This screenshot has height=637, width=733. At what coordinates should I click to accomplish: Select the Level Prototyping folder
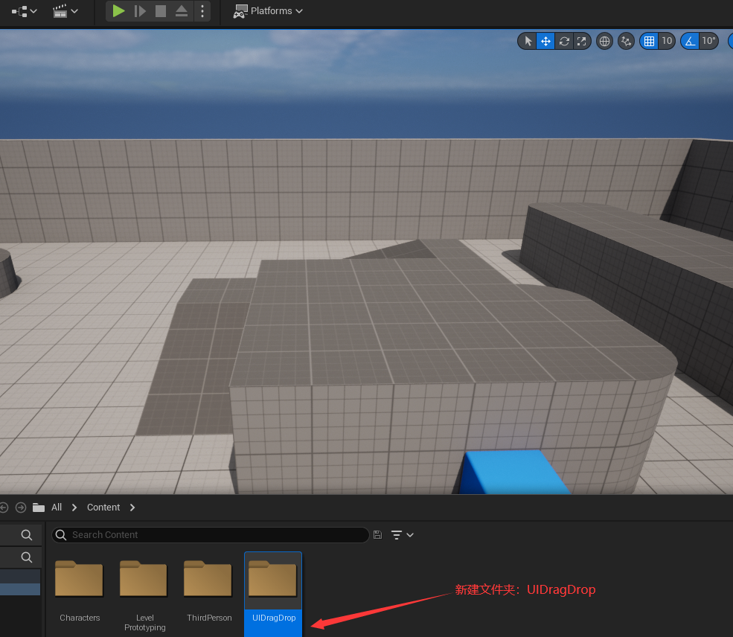click(144, 595)
